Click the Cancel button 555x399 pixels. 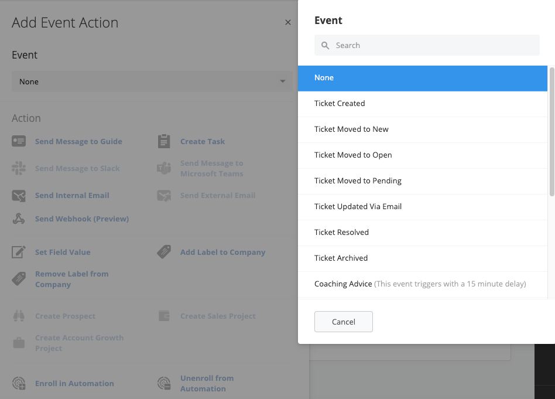(343, 322)
